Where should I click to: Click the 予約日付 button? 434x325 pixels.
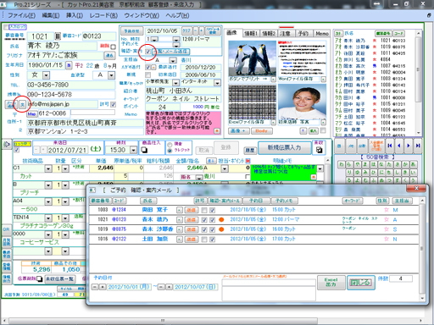pyautogui.click(x=131, y=30)
